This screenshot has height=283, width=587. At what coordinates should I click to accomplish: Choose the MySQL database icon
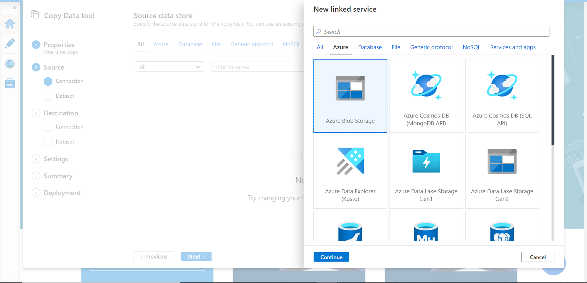[426, 232]
